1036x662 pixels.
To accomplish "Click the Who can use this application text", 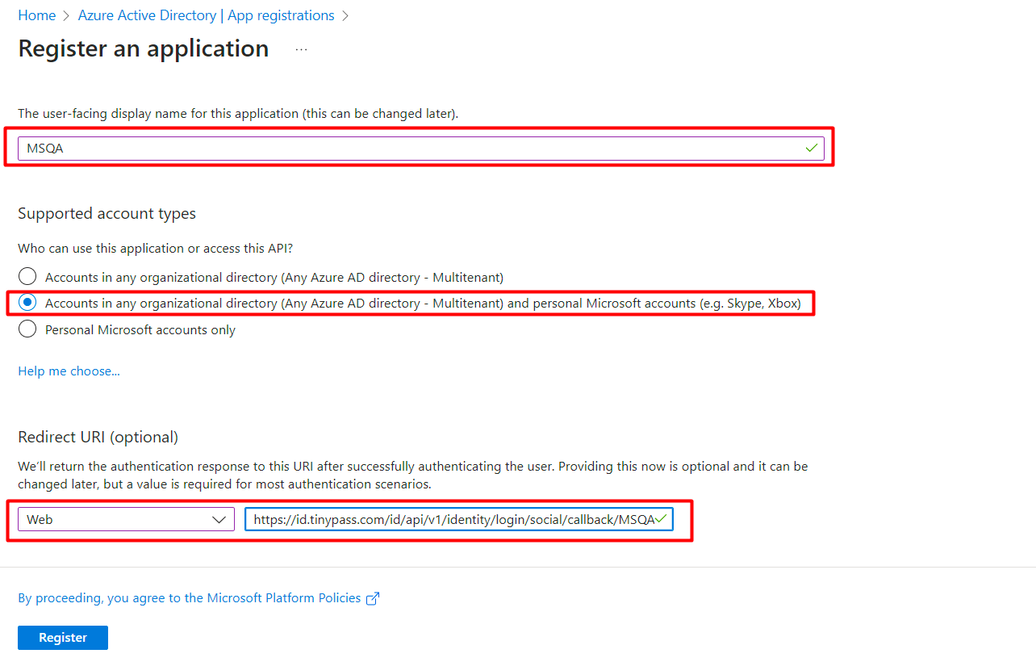I will pyautogui.click(x=155, y=249).
